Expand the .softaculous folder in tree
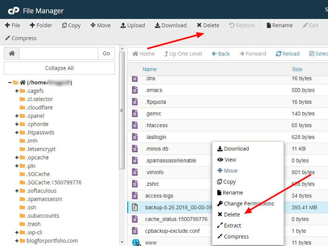 point(17,191)
